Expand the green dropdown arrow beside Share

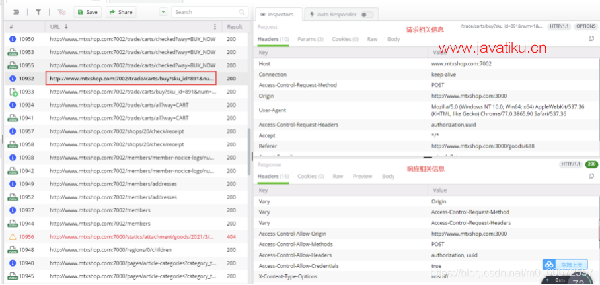(163, 12)
